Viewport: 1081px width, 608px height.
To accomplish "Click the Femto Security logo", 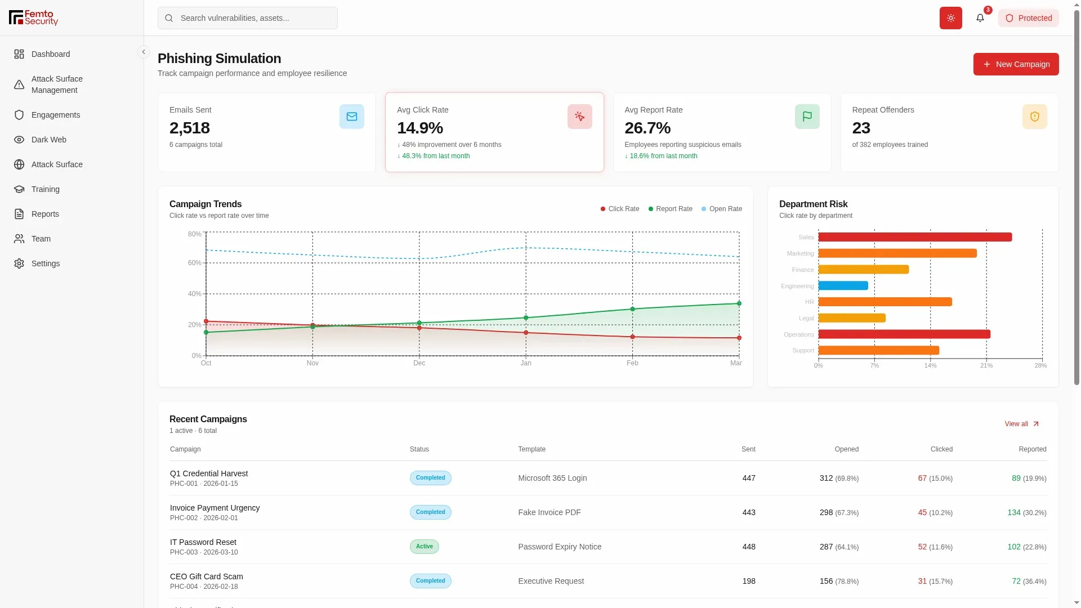I will (34, 17).
